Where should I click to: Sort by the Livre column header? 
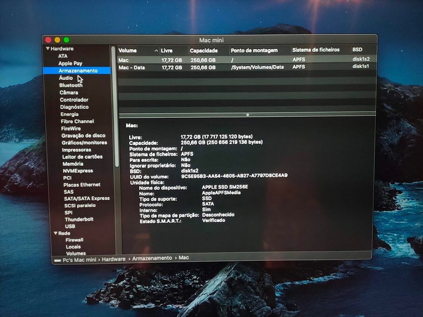coord(166,51)
